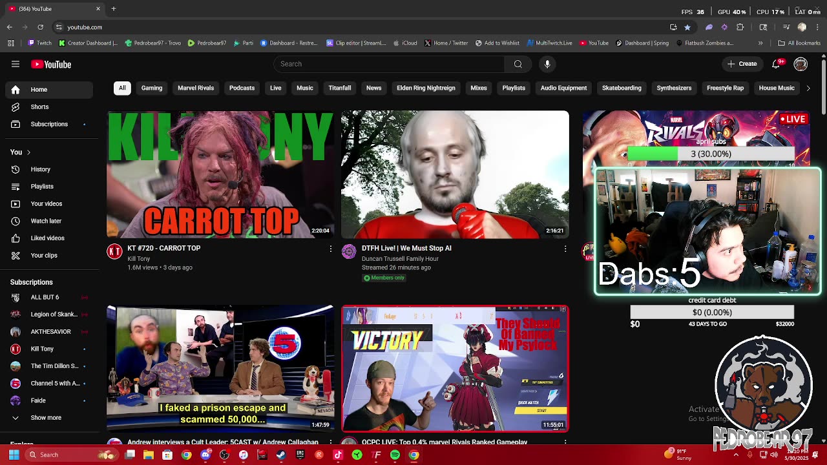Select the Synthesizers chip
The width and height of the screenshot is (827, 465).
(674, 88)
